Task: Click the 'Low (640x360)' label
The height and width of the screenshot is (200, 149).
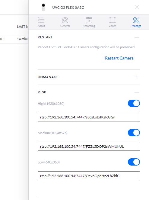Action: point(49,162)
